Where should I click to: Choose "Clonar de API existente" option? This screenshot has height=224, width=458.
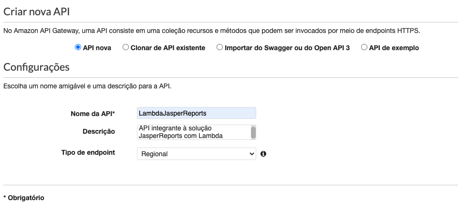click(x=125, y=47)
